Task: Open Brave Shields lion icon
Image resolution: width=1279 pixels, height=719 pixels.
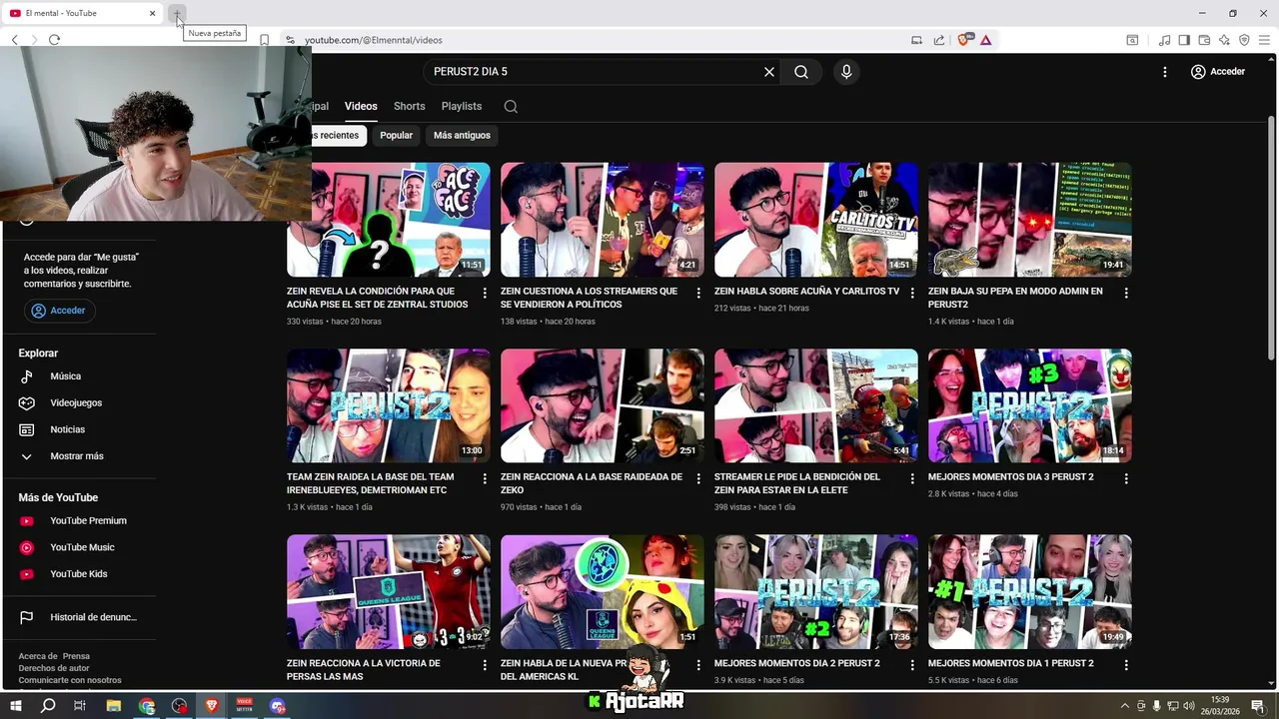Action: pos(964,40)
